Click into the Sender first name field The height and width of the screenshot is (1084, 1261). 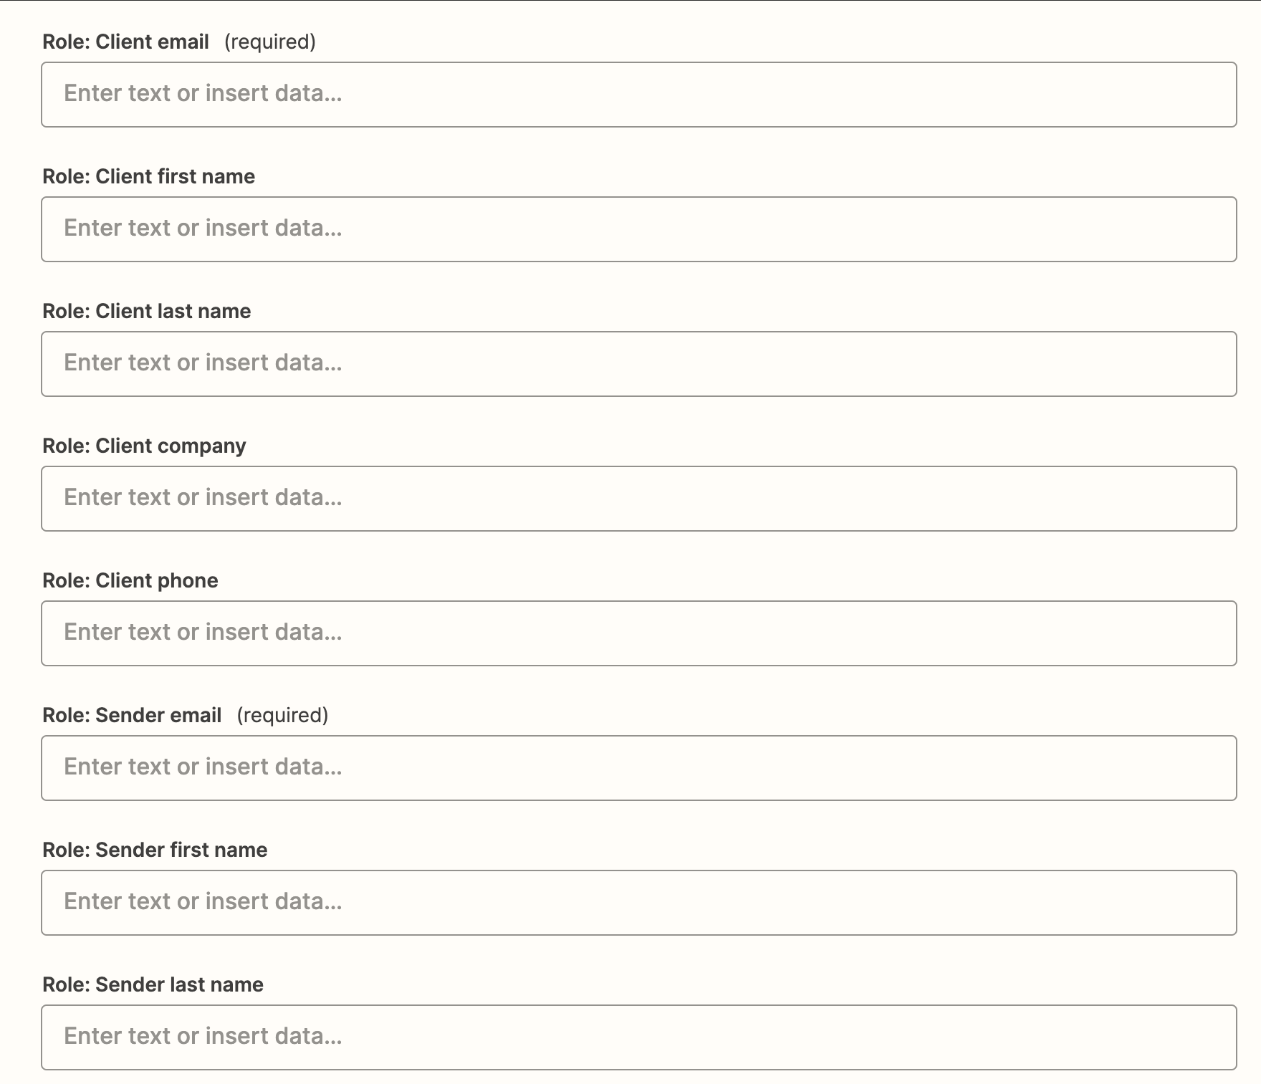(x=639, y=903)
